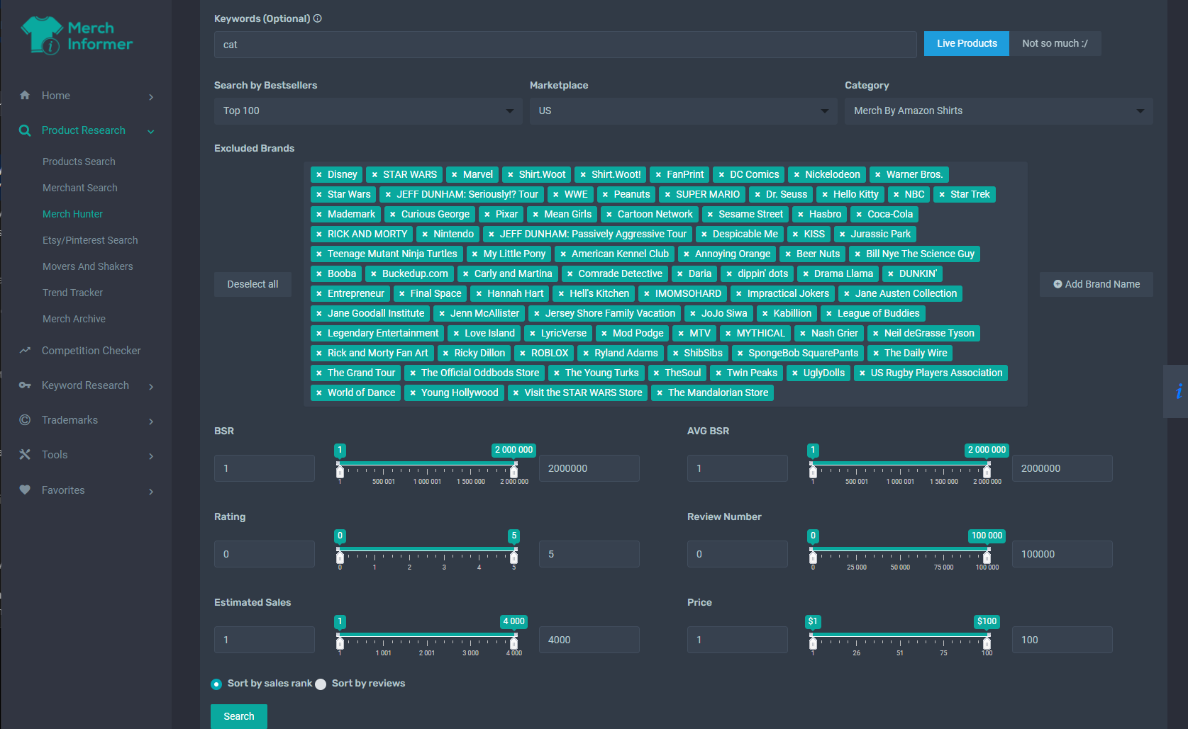Click the Favorites heart icon
This screenshot has height=729, width=1188.
coord(25,490)
